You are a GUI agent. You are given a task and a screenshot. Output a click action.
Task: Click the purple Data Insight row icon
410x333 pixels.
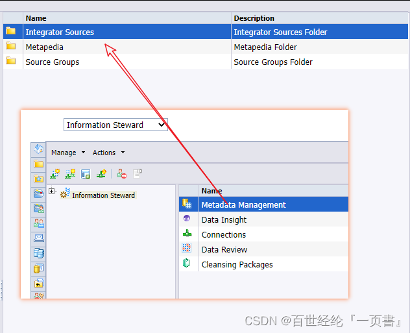click(187, 218)
